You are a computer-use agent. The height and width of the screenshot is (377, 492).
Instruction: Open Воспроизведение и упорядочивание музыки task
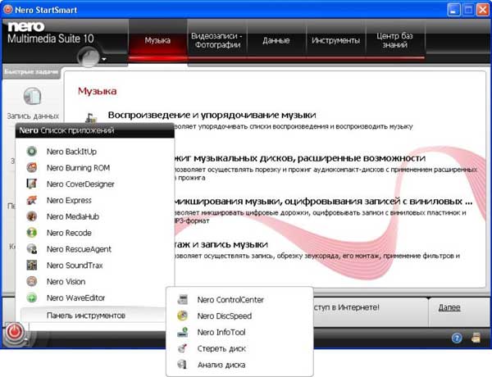212,115
